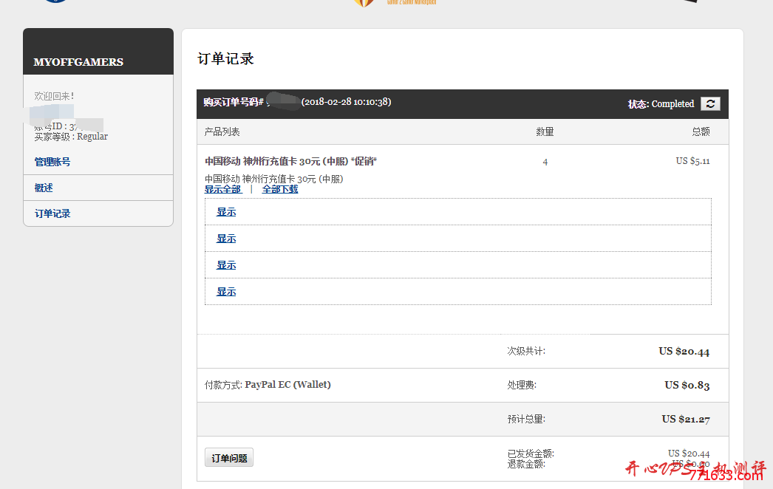Select 订单记录 in the sidebar menu

click(x=52, y=213)
